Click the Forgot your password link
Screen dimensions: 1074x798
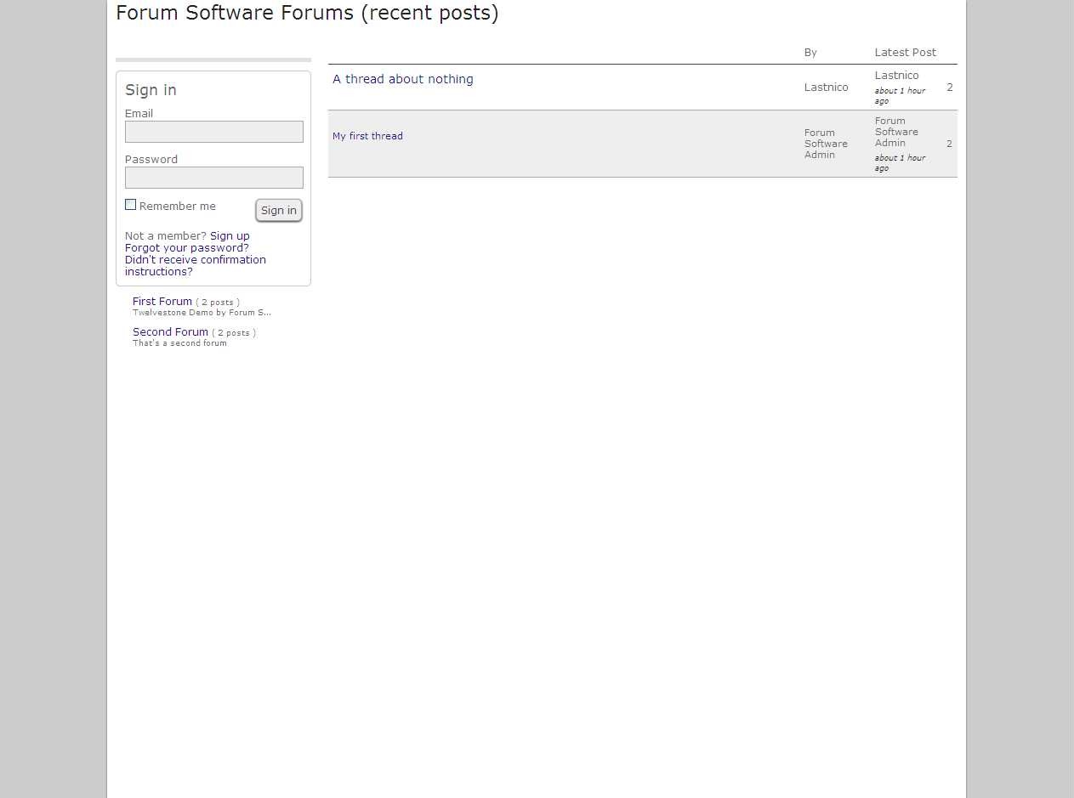tap(187, 248)
